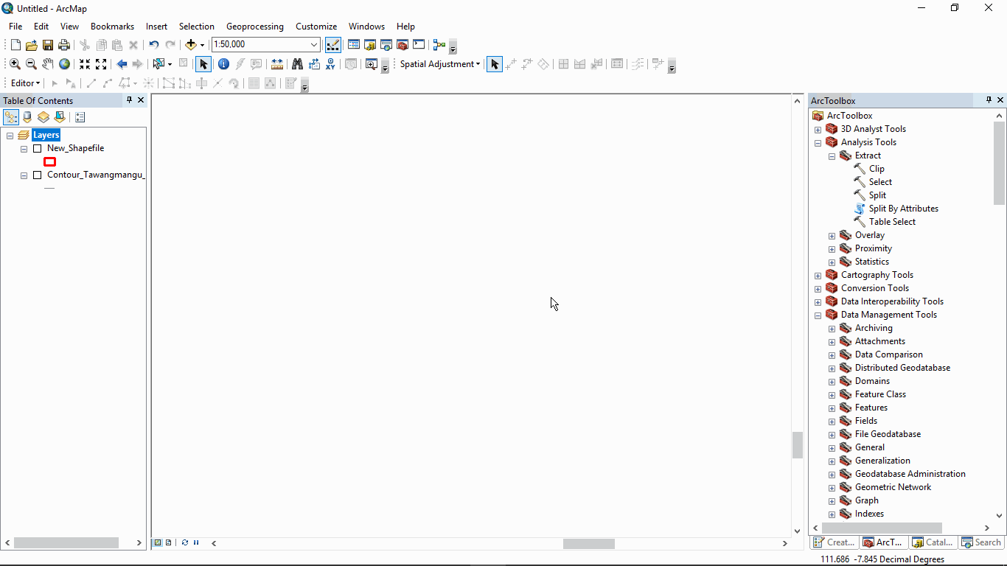Open the Customize menu

[316, 26]
